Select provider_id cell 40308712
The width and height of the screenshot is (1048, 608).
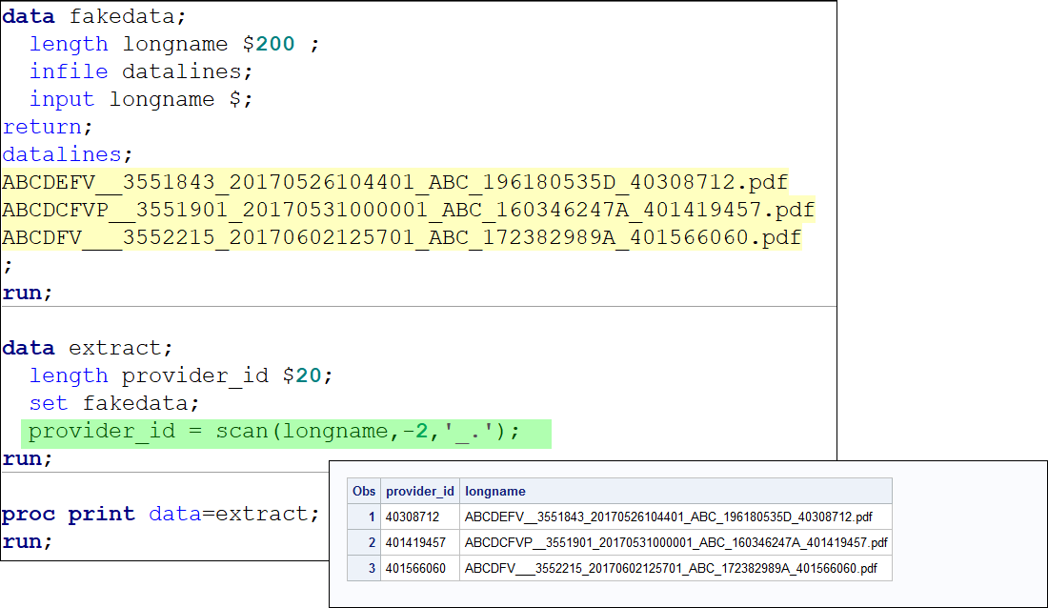point(420,517)
